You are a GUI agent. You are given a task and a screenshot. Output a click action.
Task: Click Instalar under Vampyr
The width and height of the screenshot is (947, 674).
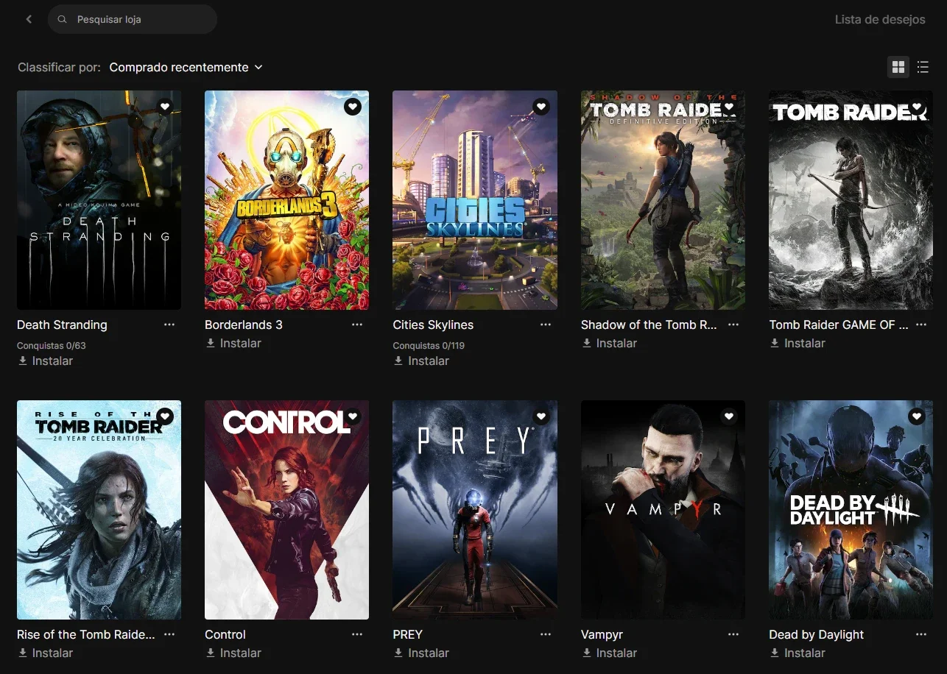coord(610,653)
